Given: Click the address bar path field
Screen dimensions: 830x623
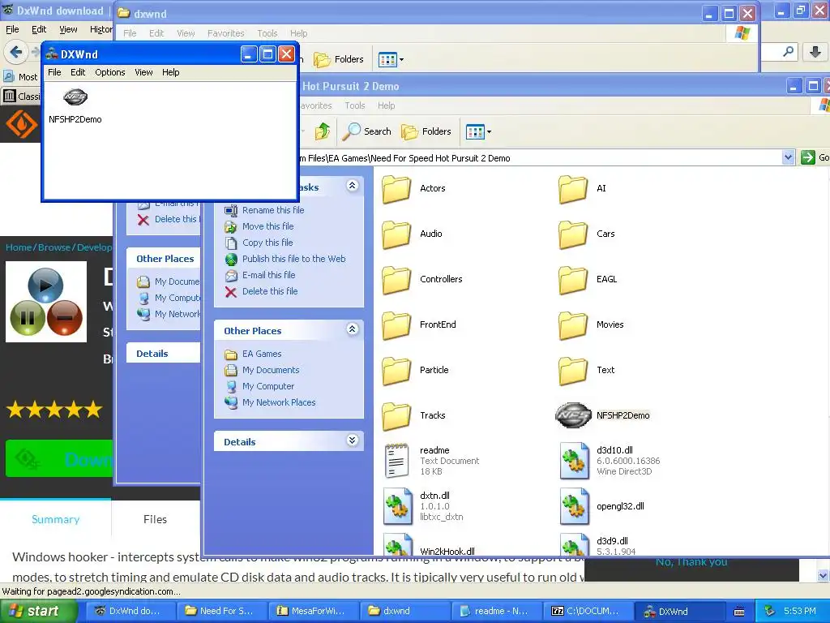Looking at the screenshot, I should (540, 158).
